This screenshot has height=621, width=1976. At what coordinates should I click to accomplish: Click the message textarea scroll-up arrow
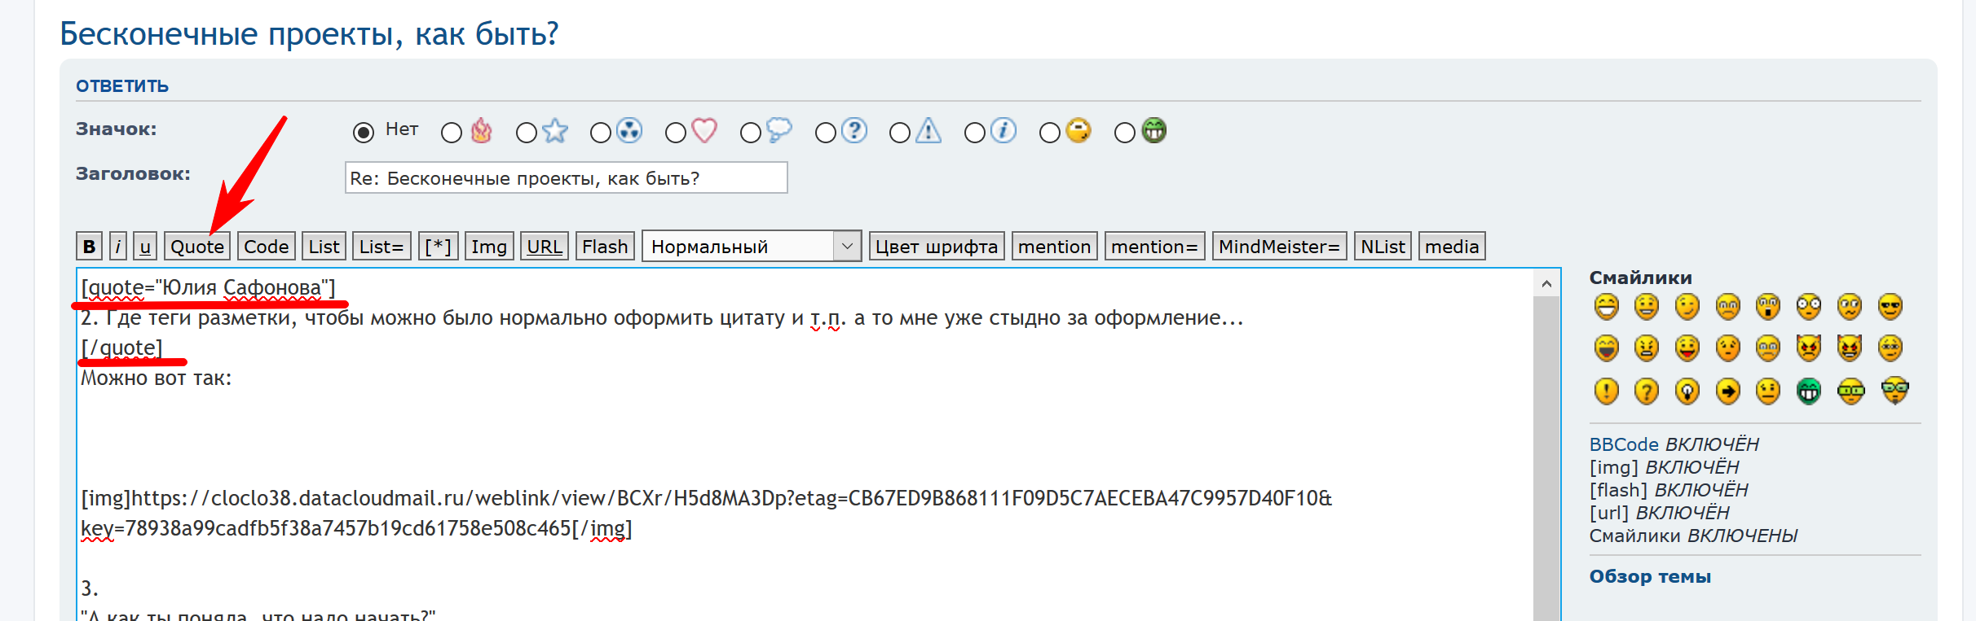(x=1546, y=284)
